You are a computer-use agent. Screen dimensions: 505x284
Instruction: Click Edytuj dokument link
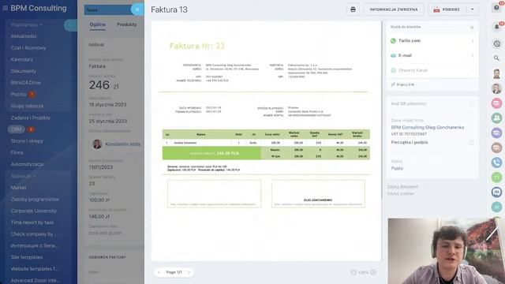[402, 187]
